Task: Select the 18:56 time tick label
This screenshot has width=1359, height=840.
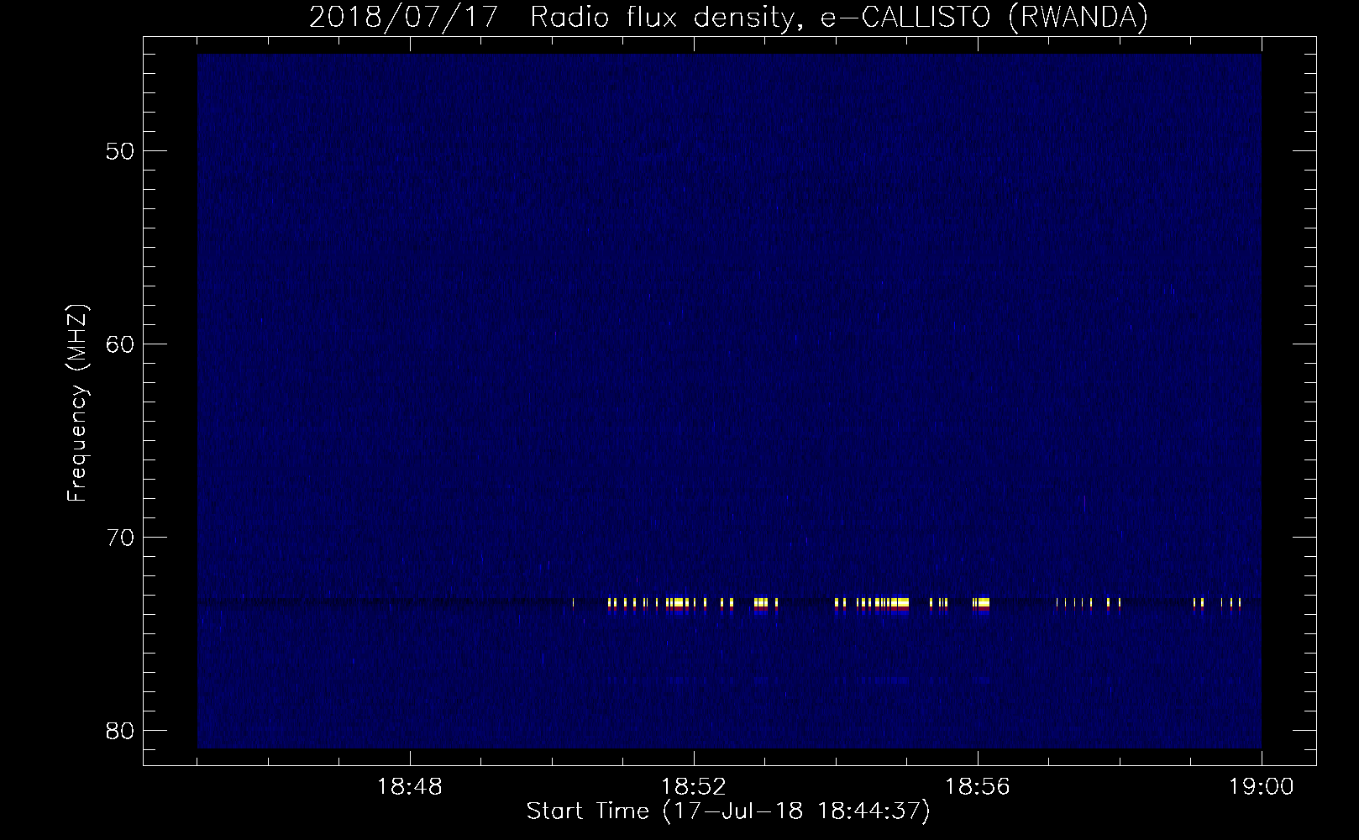Action: 978,788
